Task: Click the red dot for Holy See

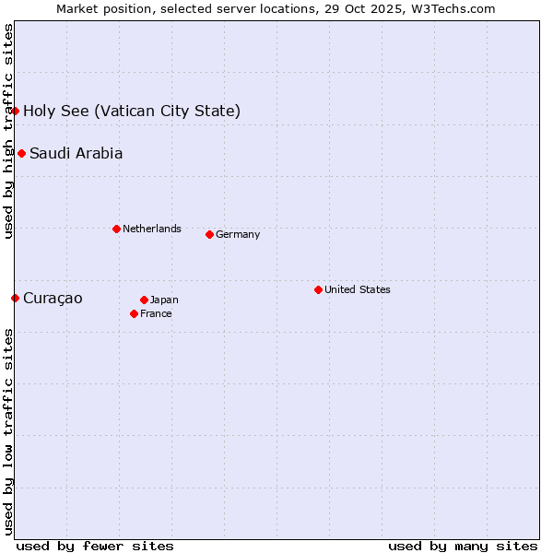Action: tap(15, 111)
